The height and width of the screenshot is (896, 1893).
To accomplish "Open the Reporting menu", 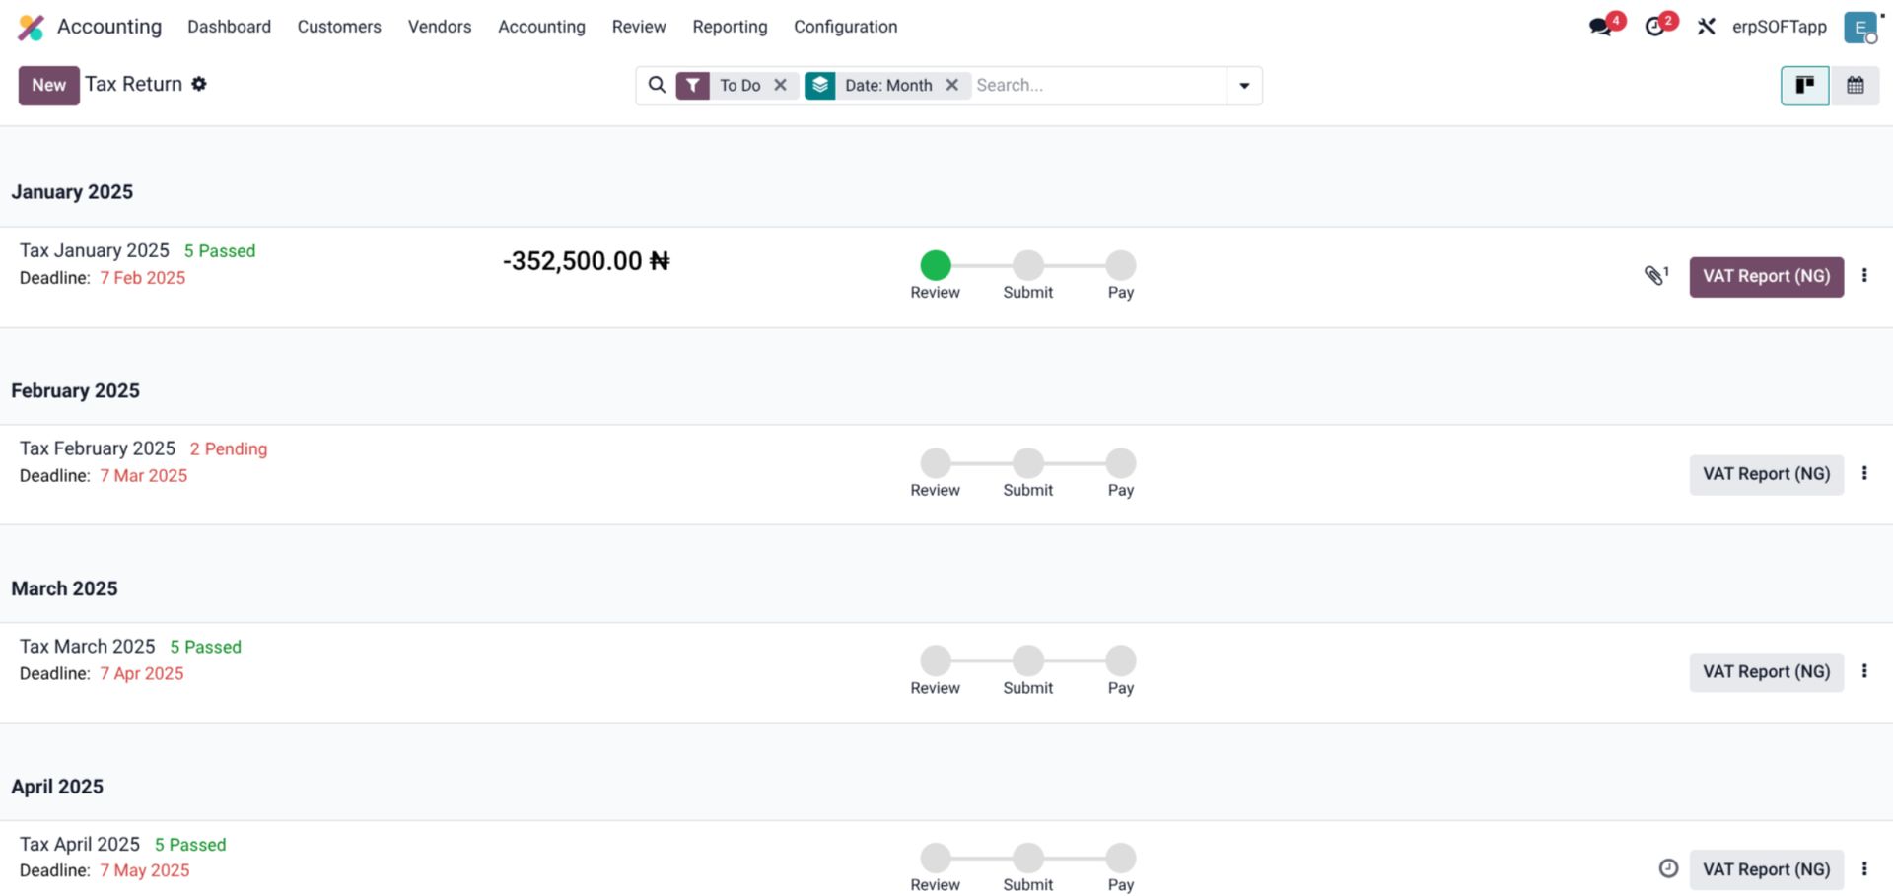I will 730,27.
